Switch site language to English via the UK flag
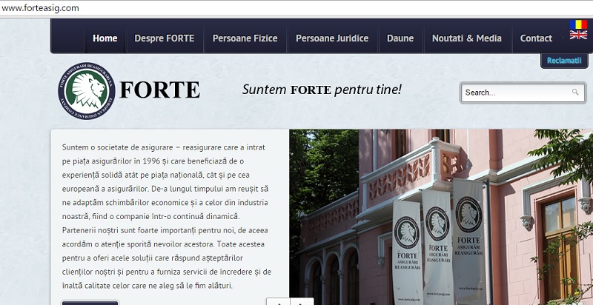Image resolution: width=593 pixels, height=305 pixels. click(578, 35)
